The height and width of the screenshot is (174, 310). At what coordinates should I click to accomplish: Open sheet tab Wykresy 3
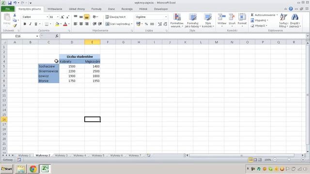[x=62, y=156]
